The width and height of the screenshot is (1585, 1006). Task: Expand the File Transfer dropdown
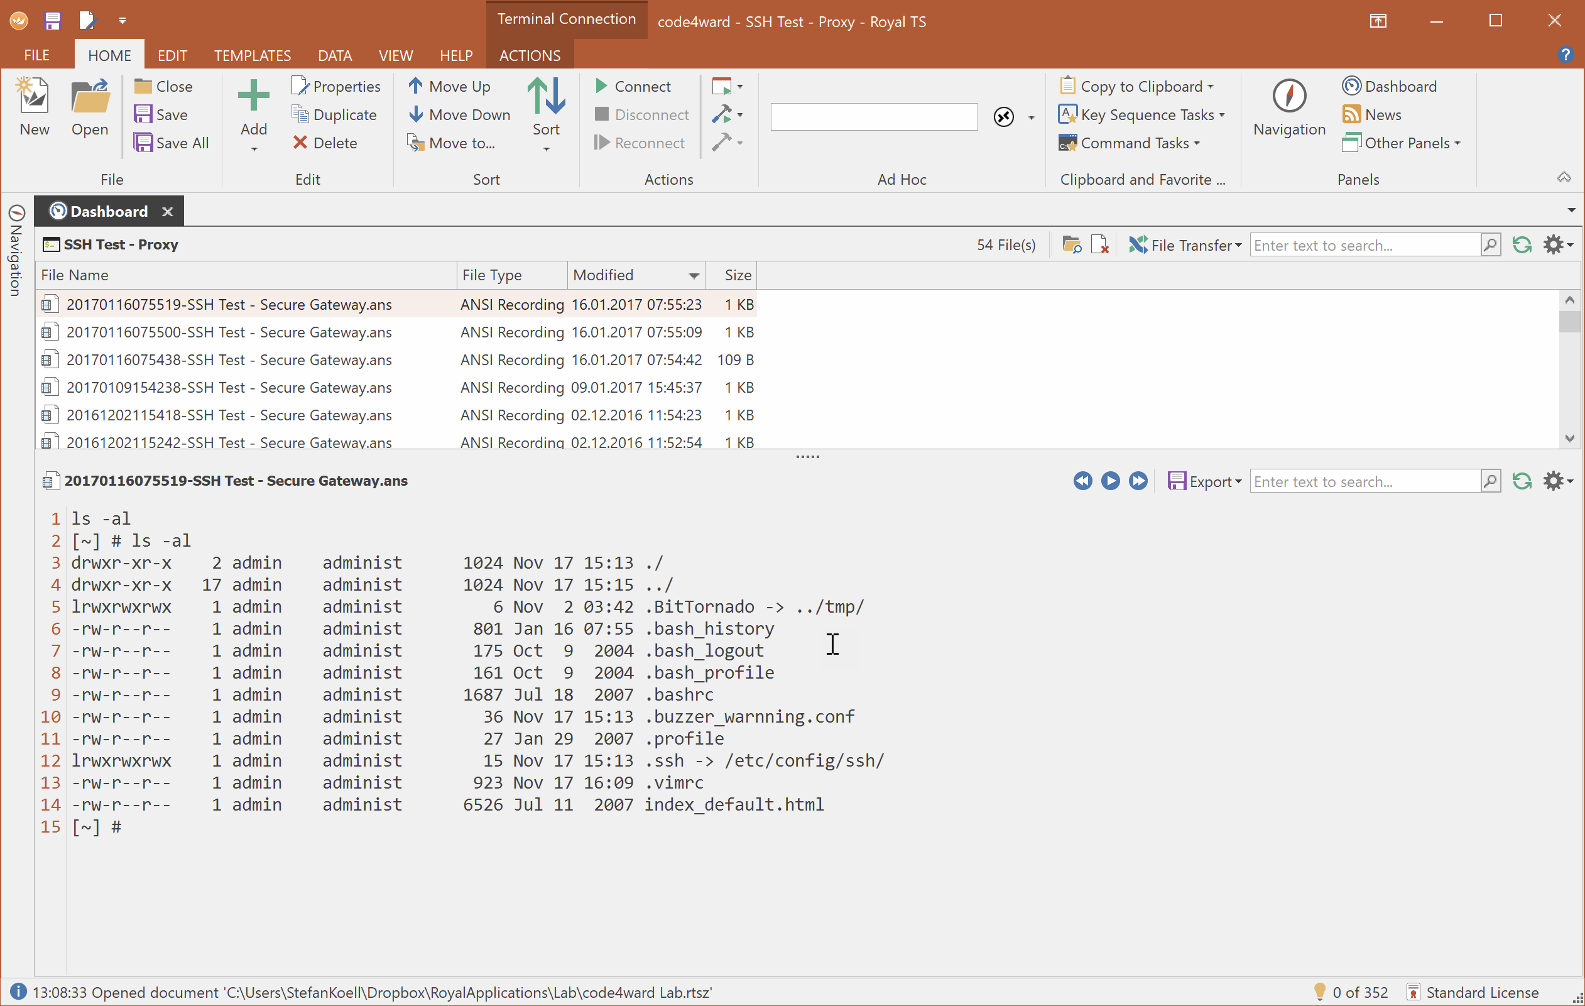coord(1238,246)
